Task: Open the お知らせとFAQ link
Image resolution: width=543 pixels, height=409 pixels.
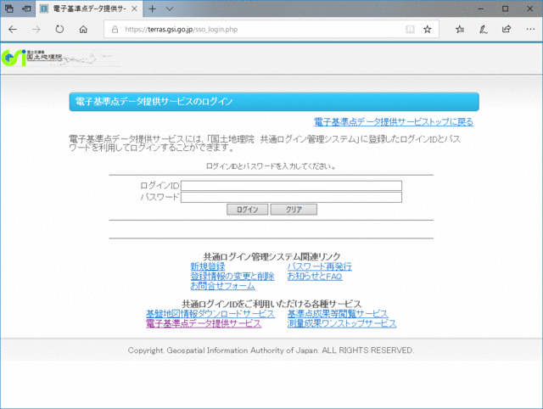Action: pyautogui.click(x=315, y=276)
